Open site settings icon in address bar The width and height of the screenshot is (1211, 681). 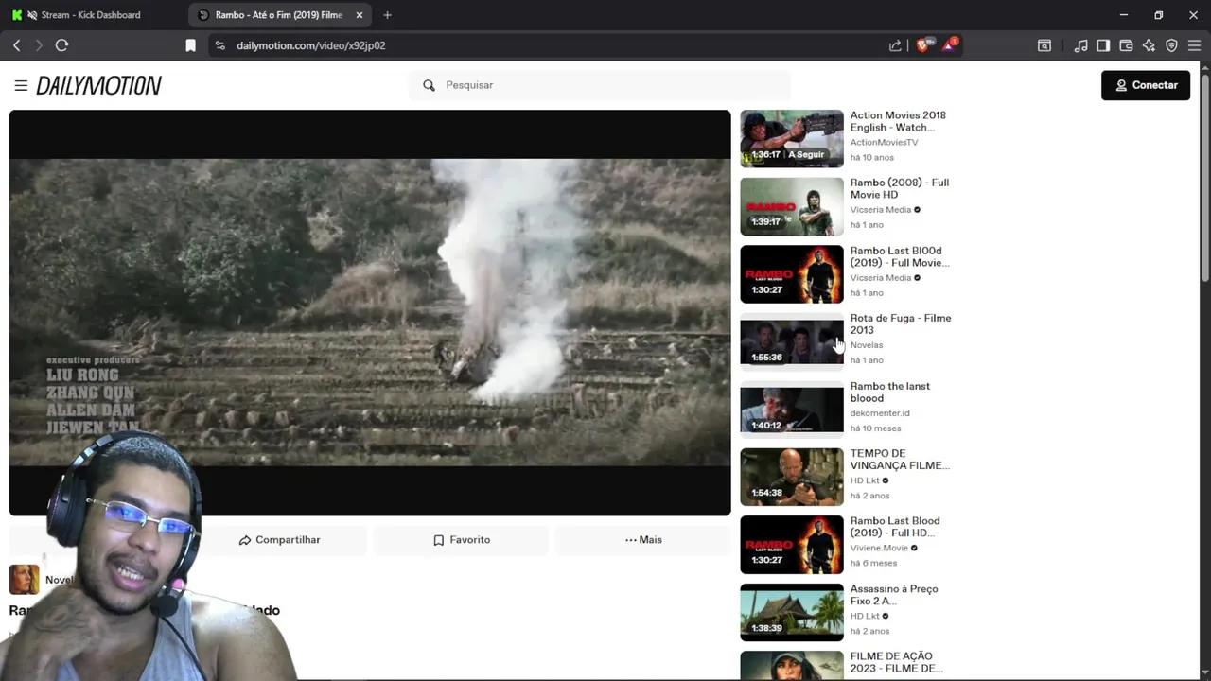tap(219, 45)
